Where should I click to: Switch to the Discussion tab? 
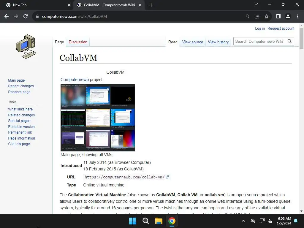click(78, 42)
